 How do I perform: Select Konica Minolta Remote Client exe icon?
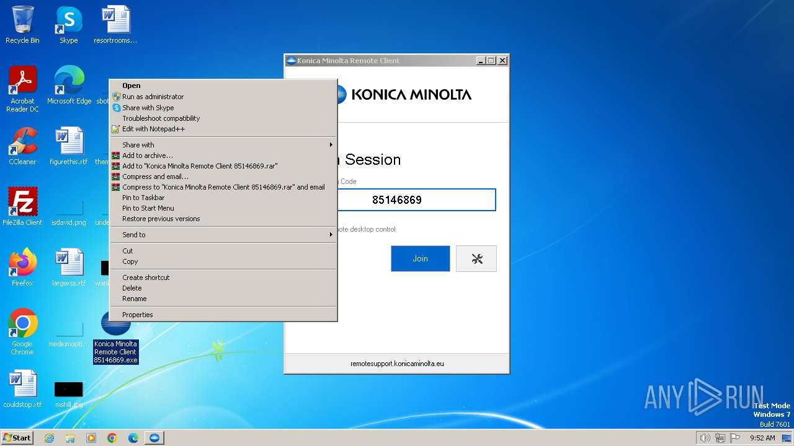pyautogui.click(x=115, y=338)
